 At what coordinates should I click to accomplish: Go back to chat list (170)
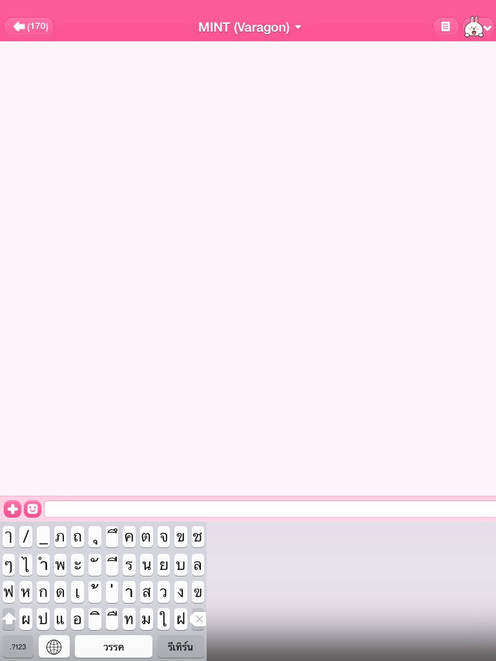pos(28,26)
